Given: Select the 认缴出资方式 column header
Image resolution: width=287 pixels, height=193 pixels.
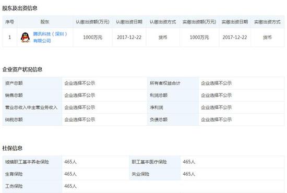Looking at the screenshot, I should (x=163, y=22).
